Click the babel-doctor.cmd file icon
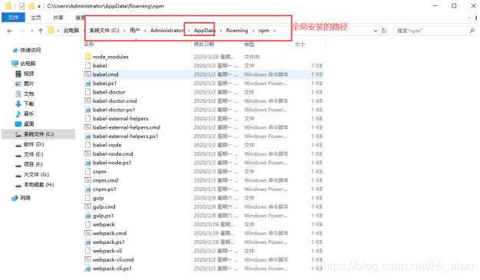 [87, 100]
